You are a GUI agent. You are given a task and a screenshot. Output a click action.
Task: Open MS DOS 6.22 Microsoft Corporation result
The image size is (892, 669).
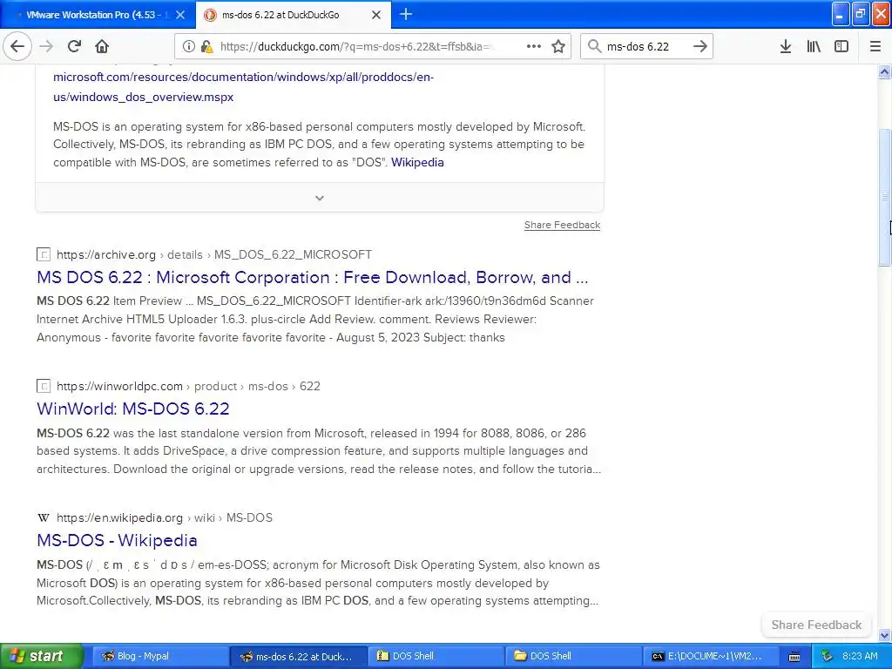click(x=313, y=277)
